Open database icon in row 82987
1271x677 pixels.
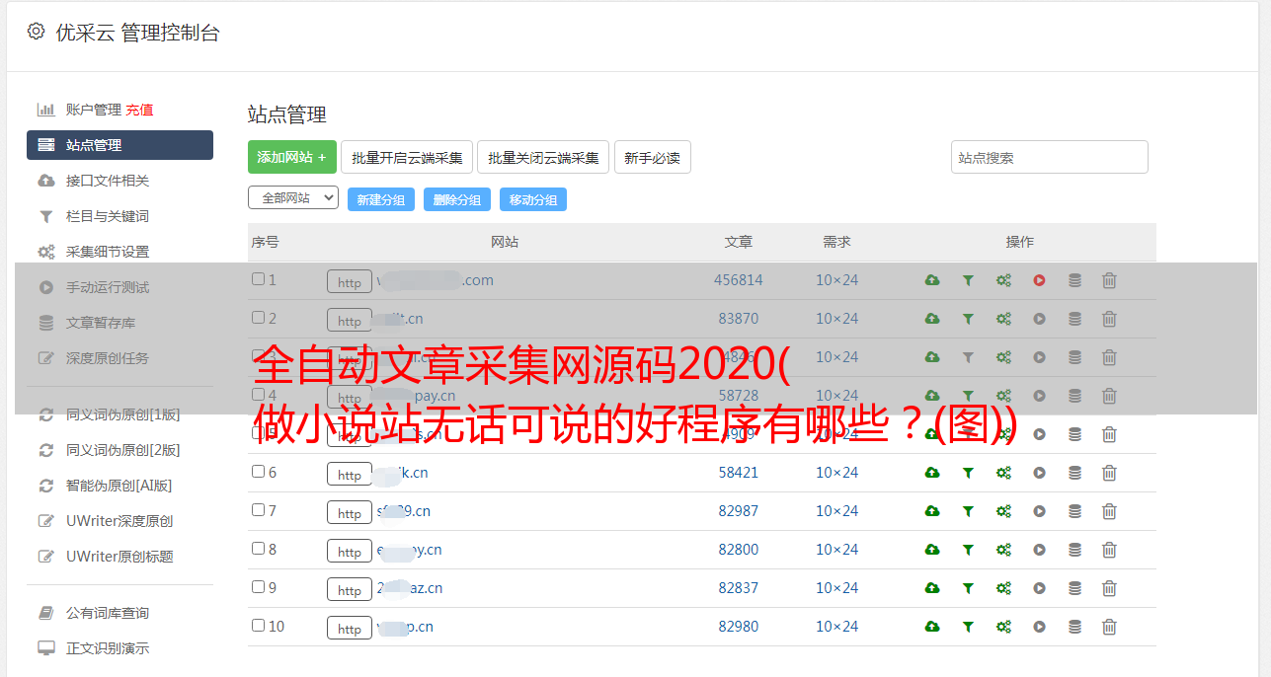[x=1074, y=511]
